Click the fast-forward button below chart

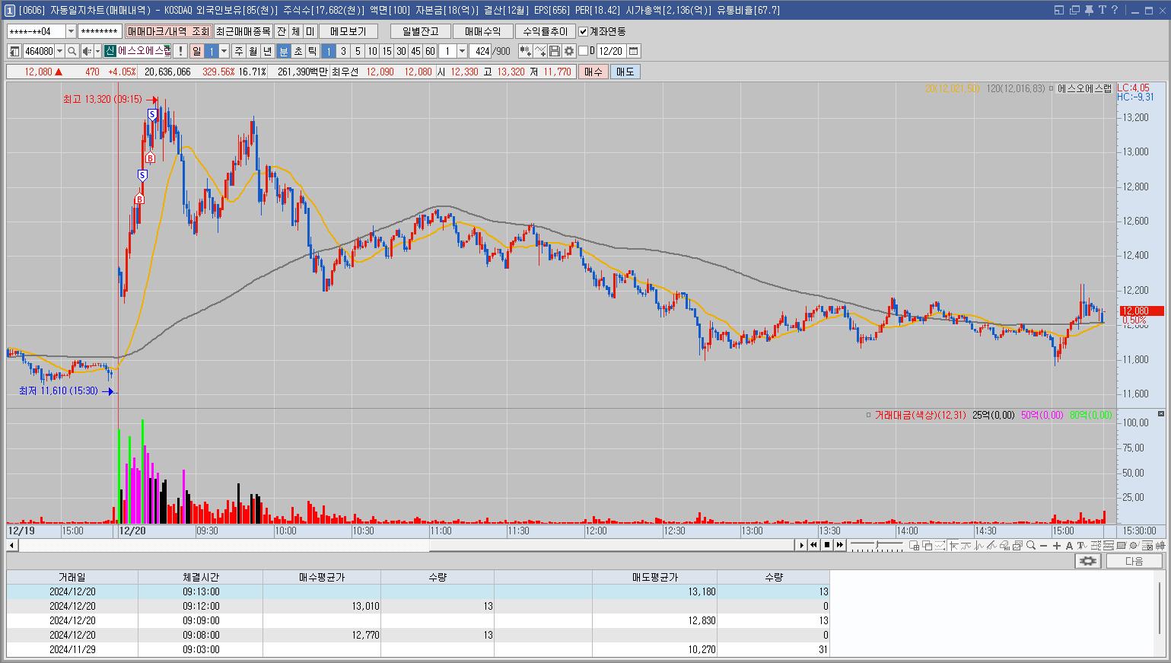coord(840,545)
